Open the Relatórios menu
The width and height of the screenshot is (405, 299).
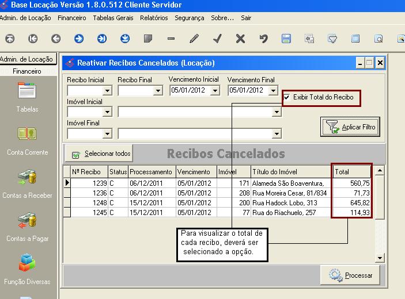pyautogui.click(x=154, y=18)
